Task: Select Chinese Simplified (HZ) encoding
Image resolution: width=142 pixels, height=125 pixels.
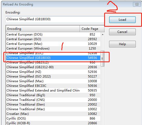Action: coord(53,72)
